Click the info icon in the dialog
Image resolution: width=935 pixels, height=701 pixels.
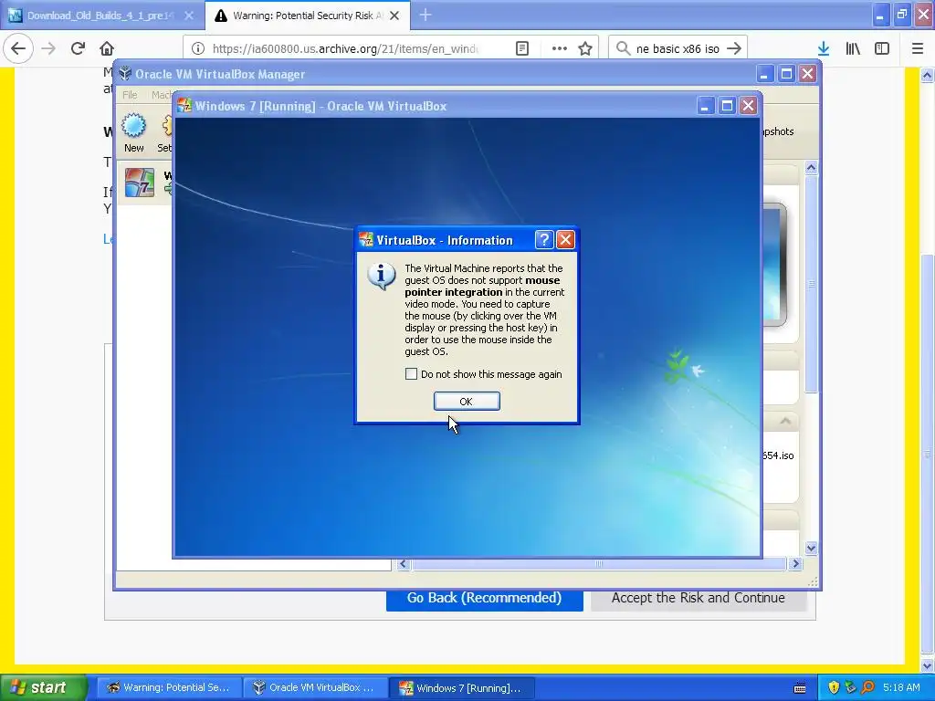point(382,277)
